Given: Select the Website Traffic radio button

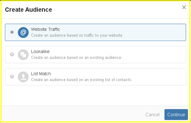Looking at the screenshot, I should coord(12,32).
